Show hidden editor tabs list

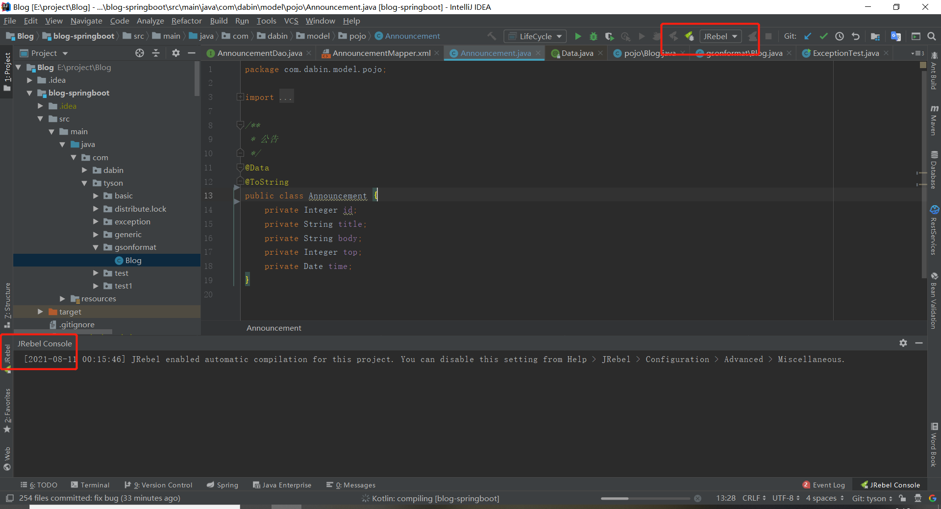pos(917,53)
